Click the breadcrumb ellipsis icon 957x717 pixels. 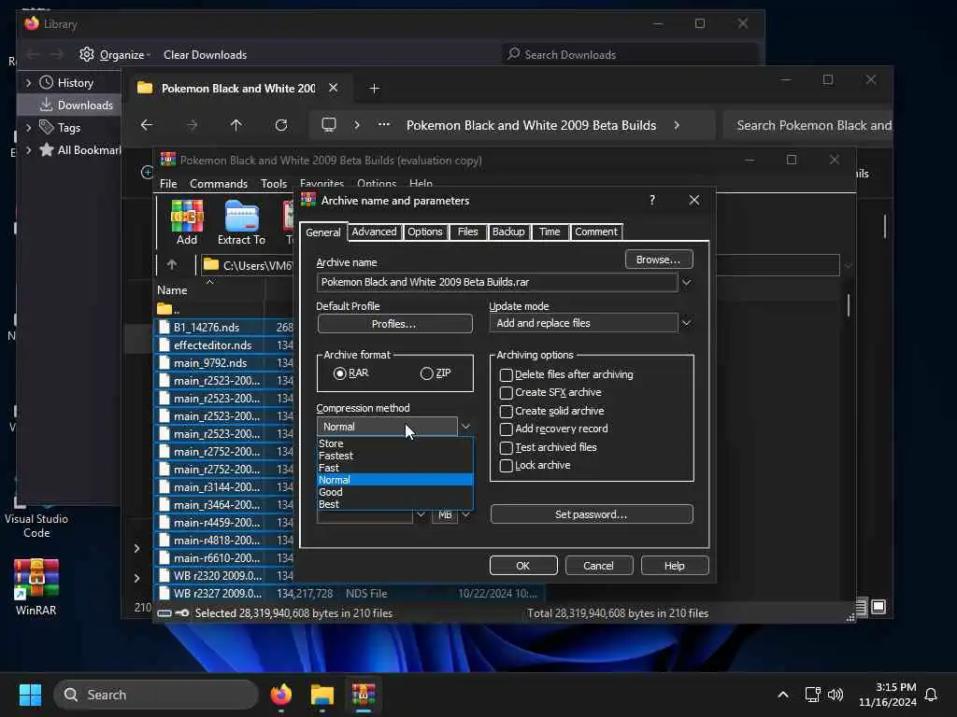(x=383, y=124)
